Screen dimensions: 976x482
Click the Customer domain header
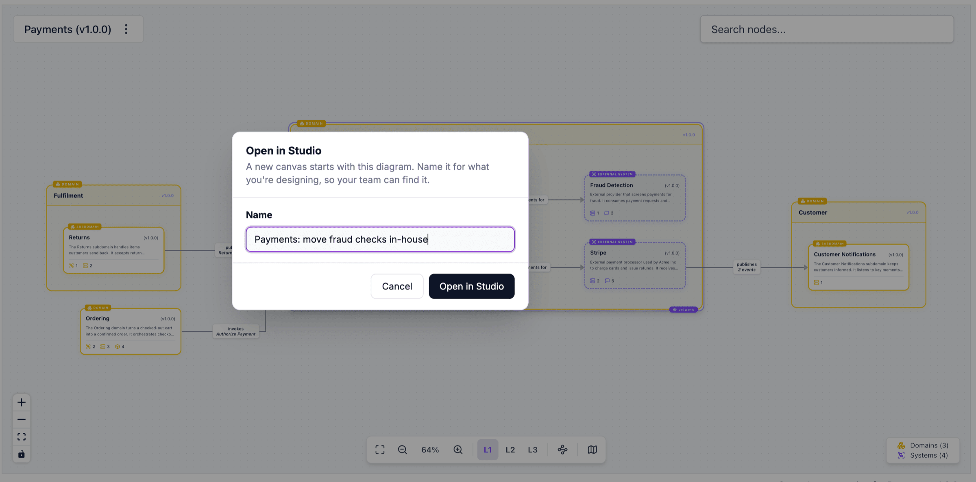click(858, 213)
